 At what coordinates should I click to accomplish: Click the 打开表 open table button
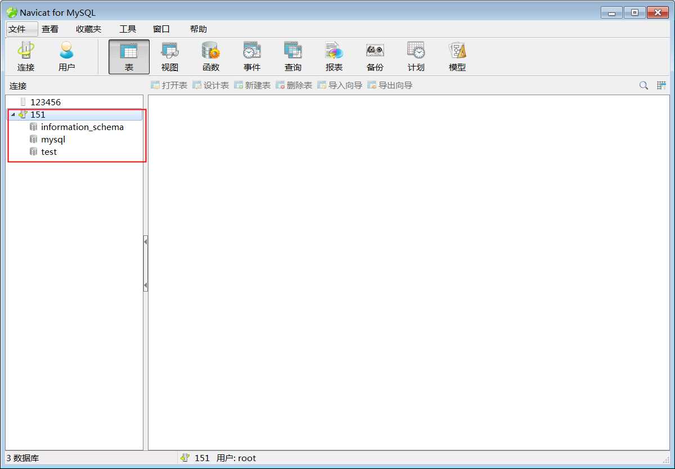[x=169, y=86]
